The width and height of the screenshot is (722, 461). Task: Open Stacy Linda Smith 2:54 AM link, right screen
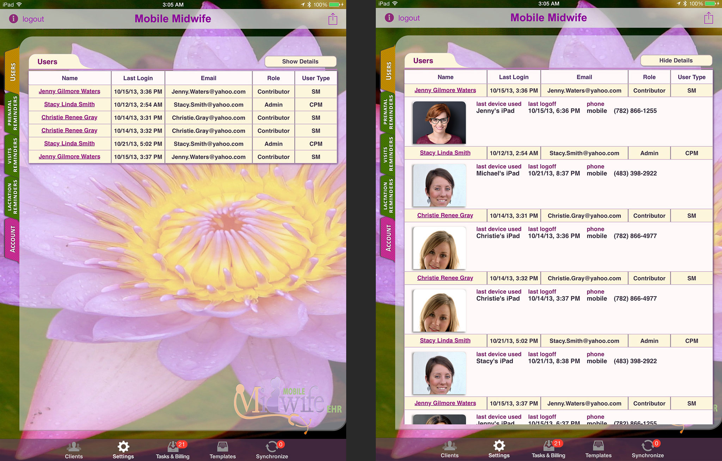[x=445, y=153]
